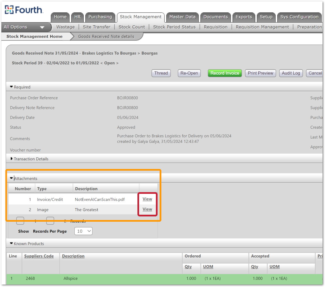This screenshot has height=287, width=325.
Task: Click the Fourth logo
Action: (24, 10)
